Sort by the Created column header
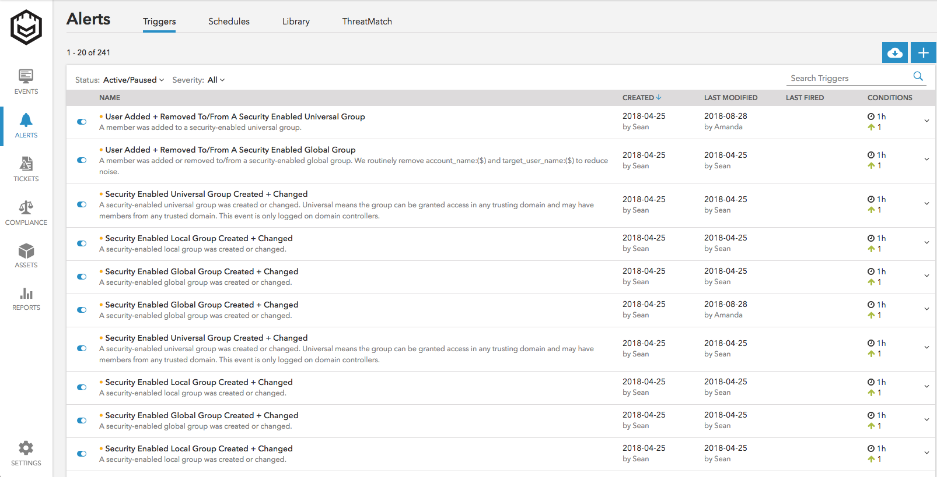 (x=641, y=98)
